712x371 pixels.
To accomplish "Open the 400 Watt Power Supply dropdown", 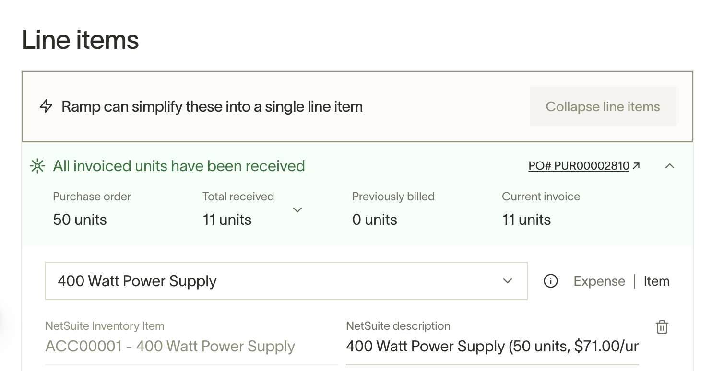I will coord(286,281).
